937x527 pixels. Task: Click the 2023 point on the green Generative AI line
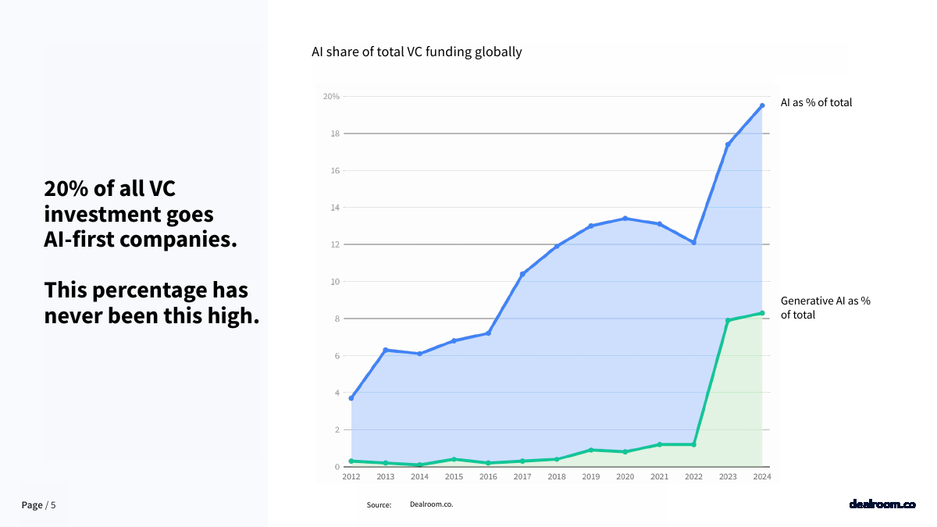[x=728, y=320]
